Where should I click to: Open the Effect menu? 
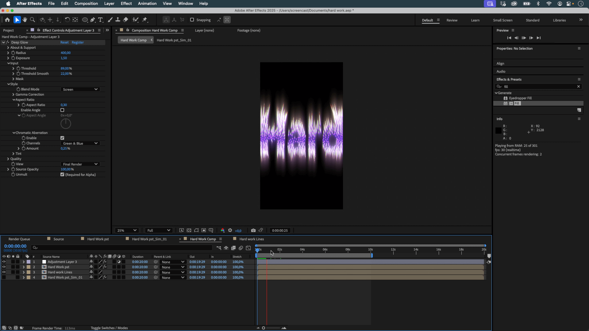[126, 4]
